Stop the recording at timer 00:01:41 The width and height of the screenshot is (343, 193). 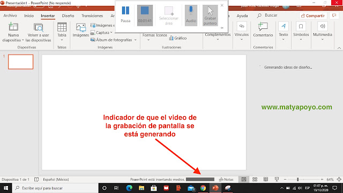point(145,16)
